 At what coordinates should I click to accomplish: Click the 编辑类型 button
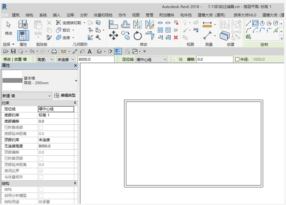65,95
